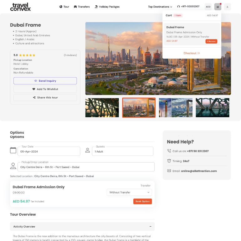Image resolution: width=241 pixels, height=241 pixels.
Task: Add tour to wishlist
Action: [x=45, y=89]
